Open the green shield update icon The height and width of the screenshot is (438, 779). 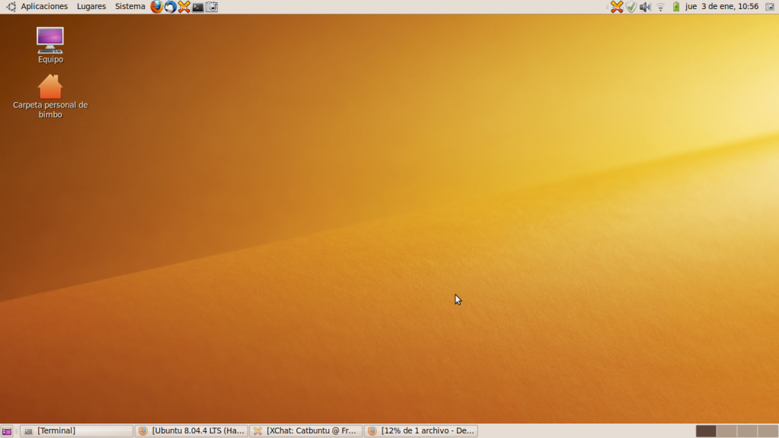click(631, 7)
